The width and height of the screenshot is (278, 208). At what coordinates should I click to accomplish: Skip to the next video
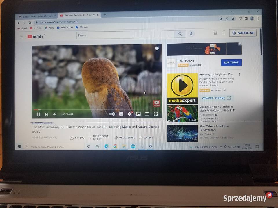47,114
